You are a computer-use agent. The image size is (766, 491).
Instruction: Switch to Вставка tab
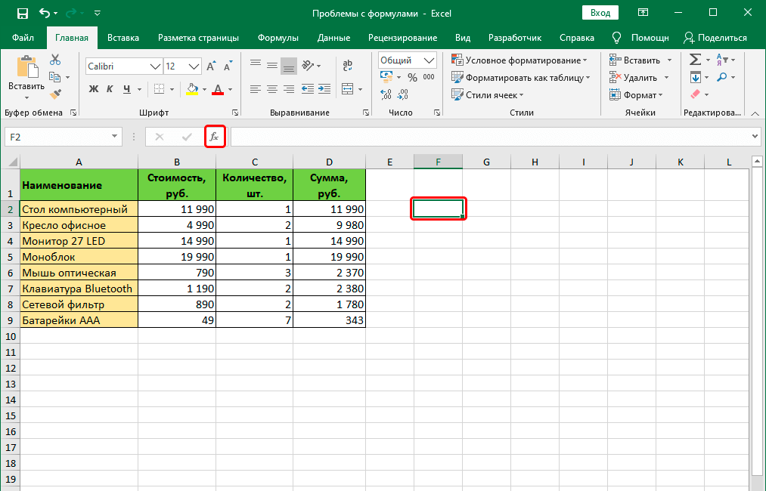point(123,38)
